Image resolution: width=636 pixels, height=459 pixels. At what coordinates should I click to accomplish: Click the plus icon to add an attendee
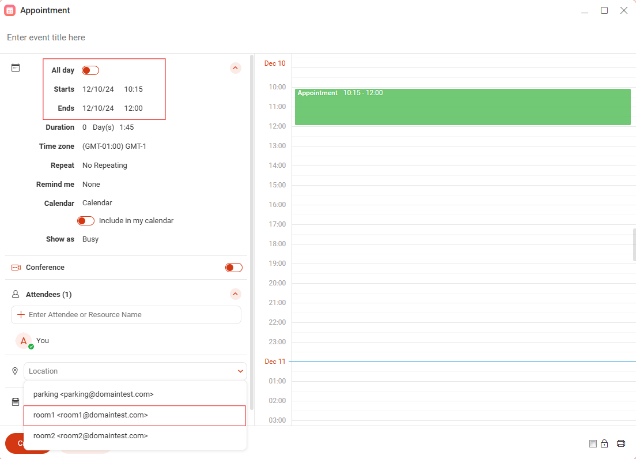tap(21, 314)
